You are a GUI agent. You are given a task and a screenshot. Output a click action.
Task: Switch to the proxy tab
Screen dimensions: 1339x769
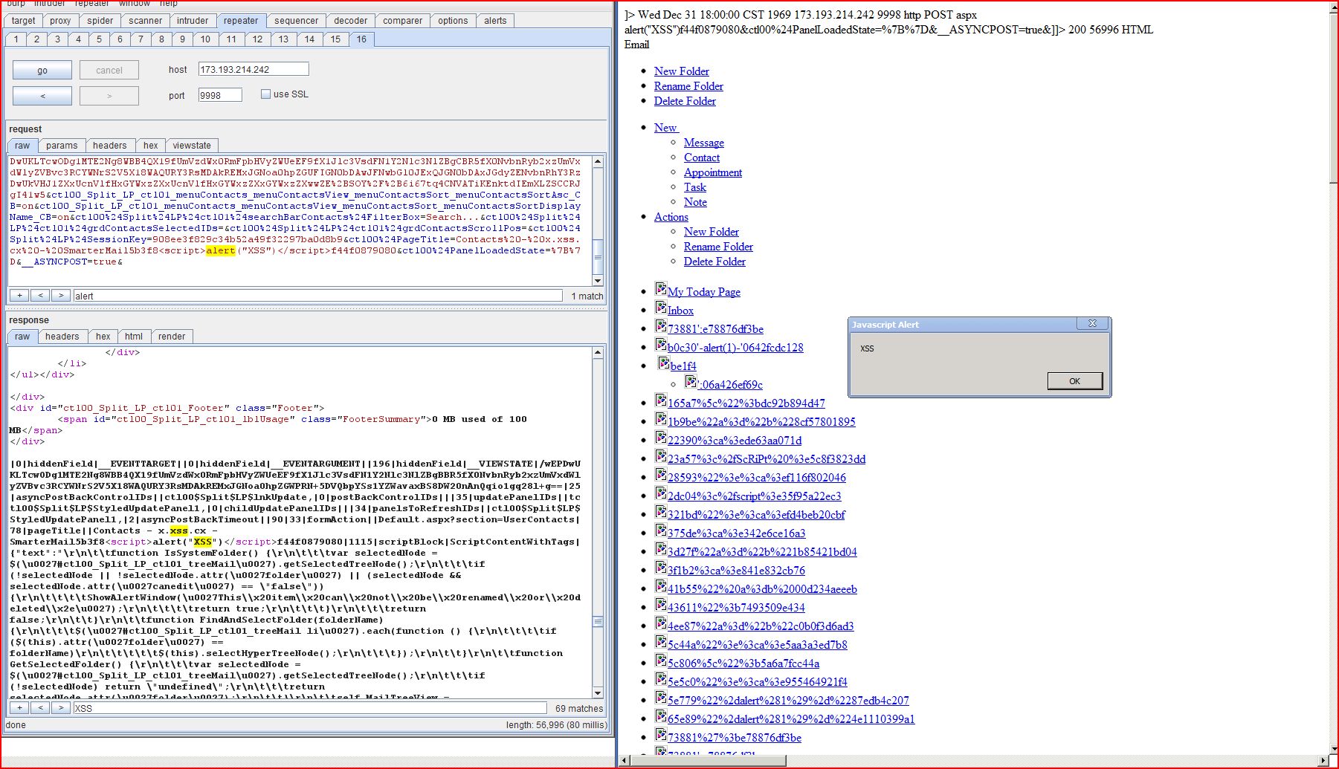click(60, 21)
